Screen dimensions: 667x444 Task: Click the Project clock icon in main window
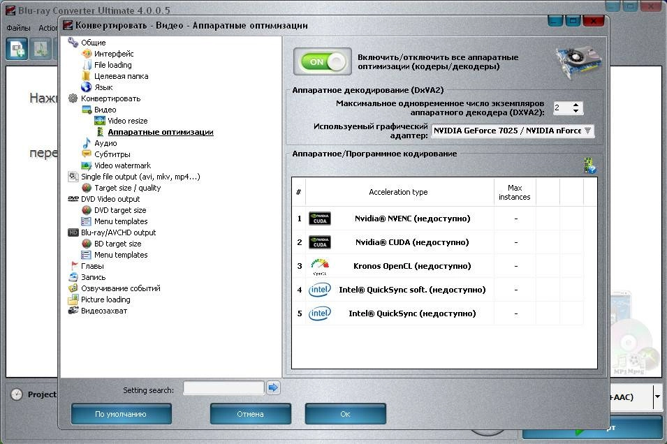tap(17, 394)
